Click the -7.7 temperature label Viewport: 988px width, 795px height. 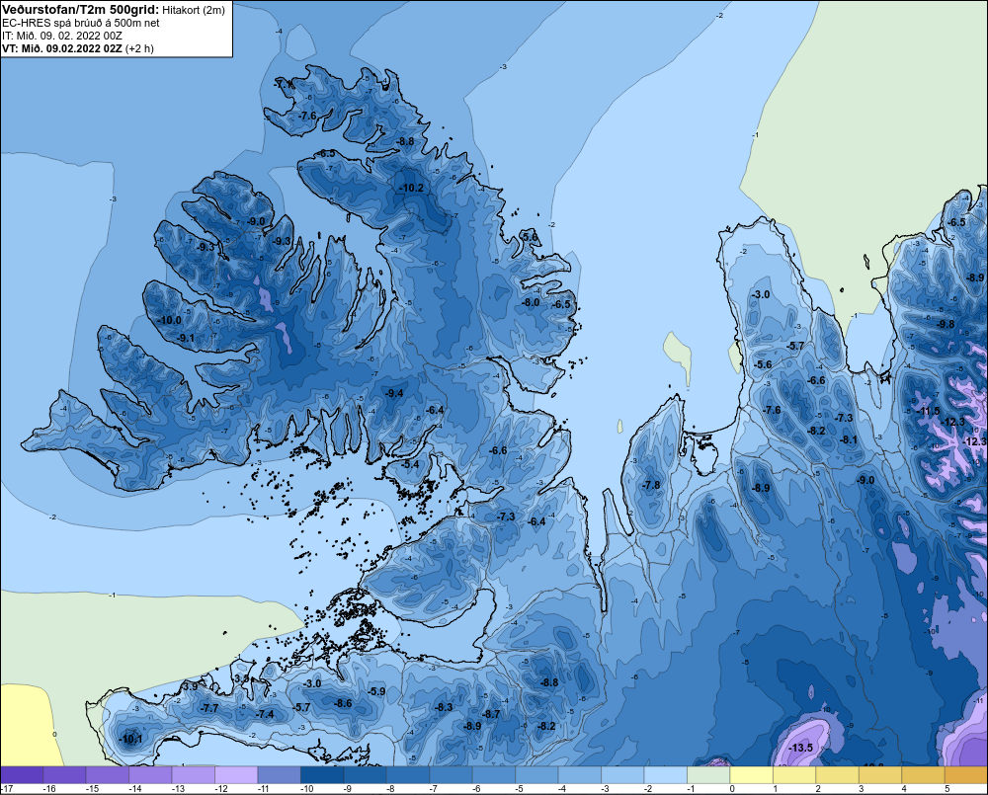coord(209,708)
